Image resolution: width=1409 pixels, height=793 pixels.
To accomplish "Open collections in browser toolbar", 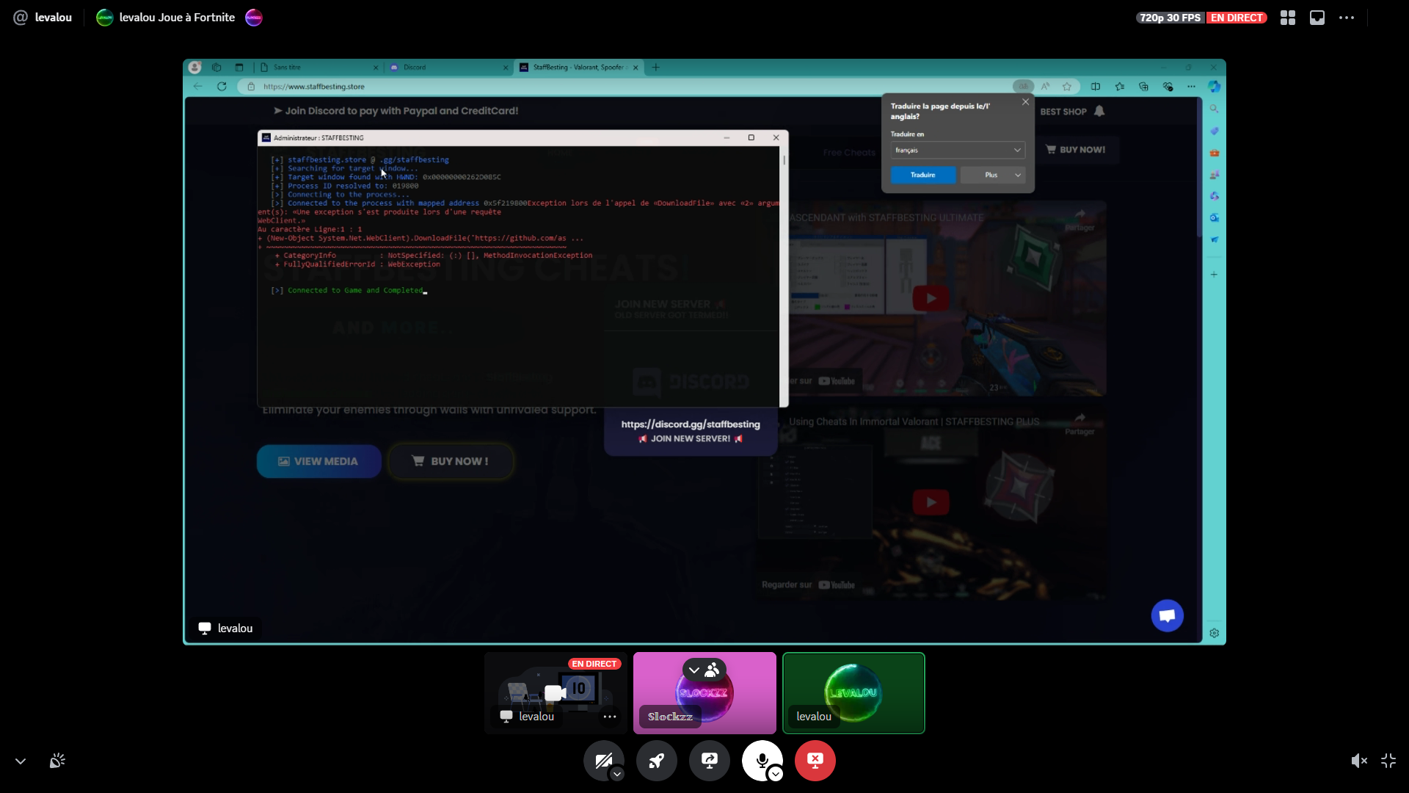I will tap(1143, 87).
